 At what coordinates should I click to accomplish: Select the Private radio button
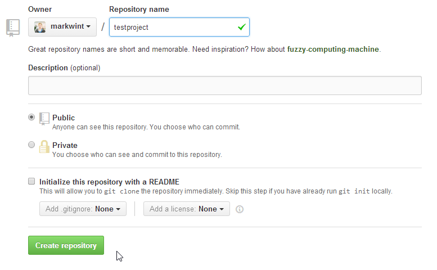(31, 145)
